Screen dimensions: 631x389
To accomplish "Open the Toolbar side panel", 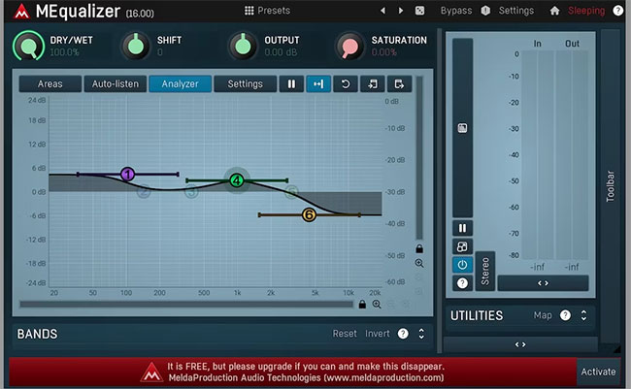I will (610, 186).
